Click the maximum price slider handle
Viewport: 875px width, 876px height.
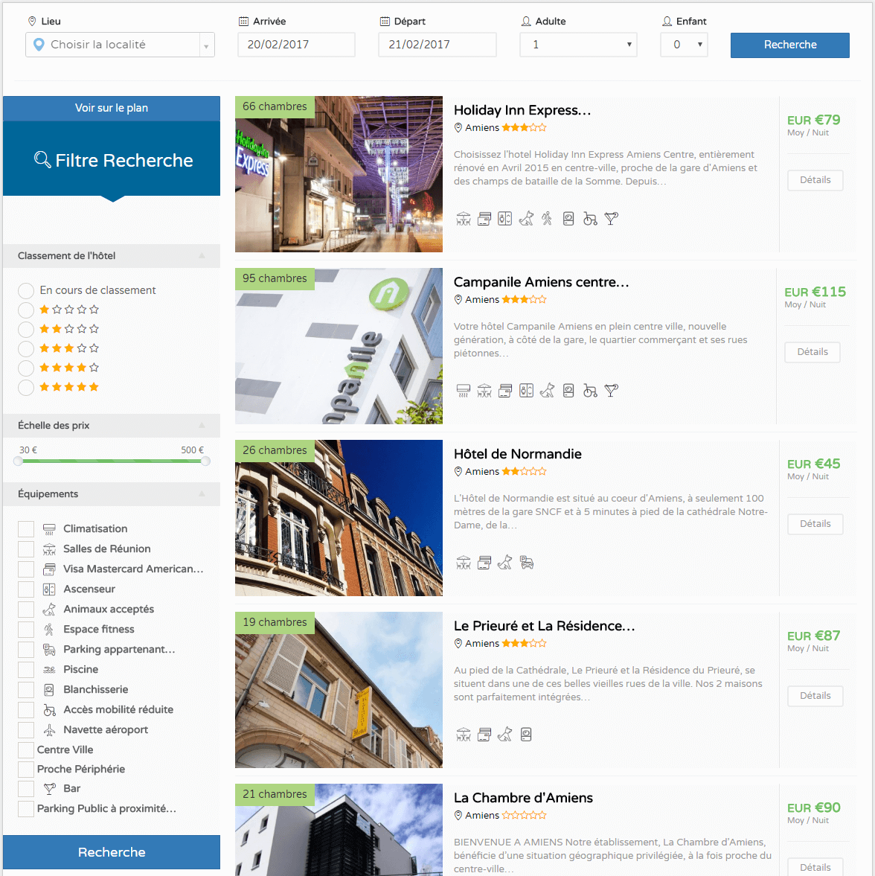point(205,461)
